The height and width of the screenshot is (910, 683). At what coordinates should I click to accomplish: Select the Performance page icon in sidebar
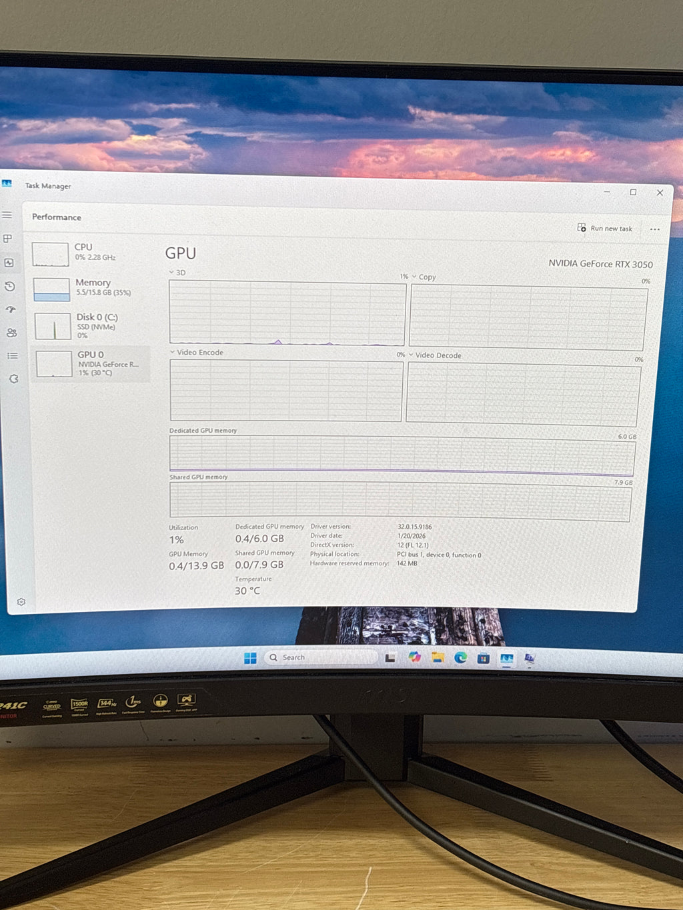click(9, 263)
